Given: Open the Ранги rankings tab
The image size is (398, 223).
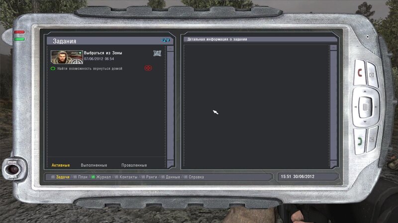Looking at the screenshot, I should click(x=152, y=177).
